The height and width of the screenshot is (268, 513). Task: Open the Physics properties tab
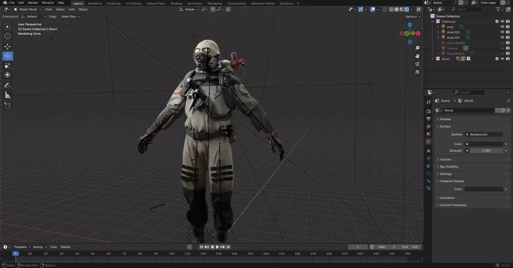[428, 158]
